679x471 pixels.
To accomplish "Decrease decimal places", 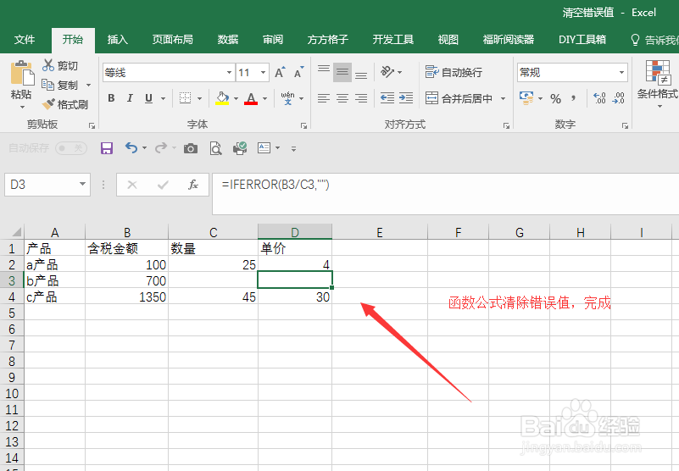I will 618,98.
